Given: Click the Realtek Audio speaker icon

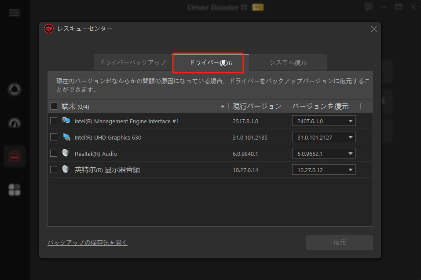Looking at the screenshot, I should pyautogui.click(x=66, y=153).
